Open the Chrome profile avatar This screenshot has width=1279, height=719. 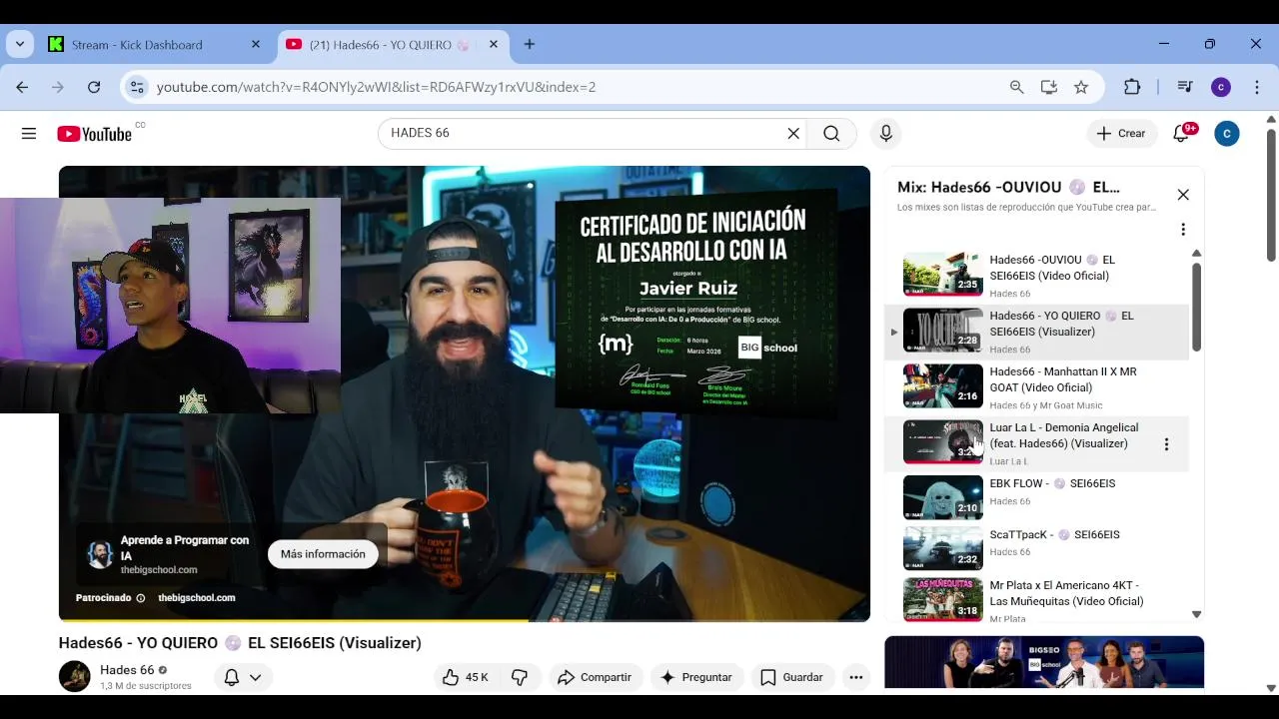(x=1221, y=87)
